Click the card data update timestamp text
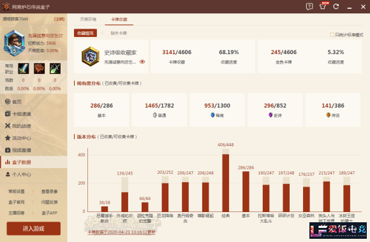The height and width of the screenshot is (242, 370). 121,232
